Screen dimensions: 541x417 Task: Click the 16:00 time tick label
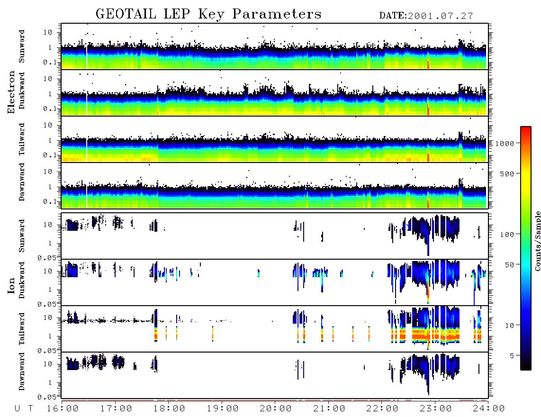(63, 409)
